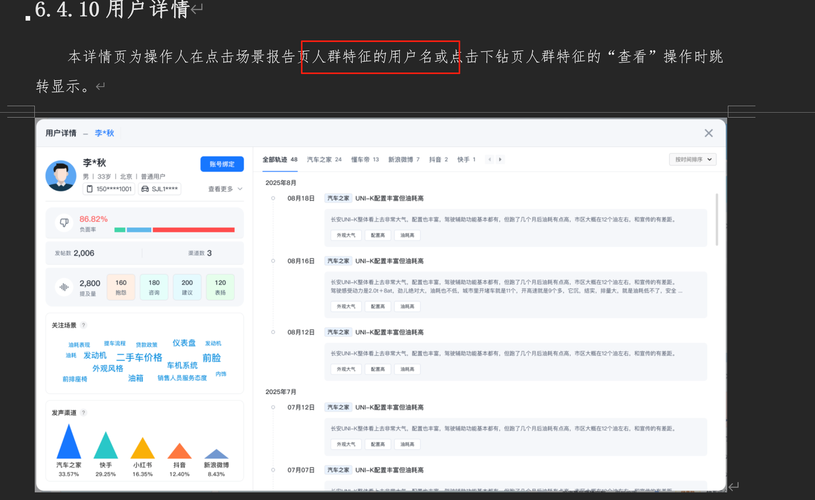Click the red segment of sentiment bar
The width and height of the screenshot is (815, 500).
(193, 230)
